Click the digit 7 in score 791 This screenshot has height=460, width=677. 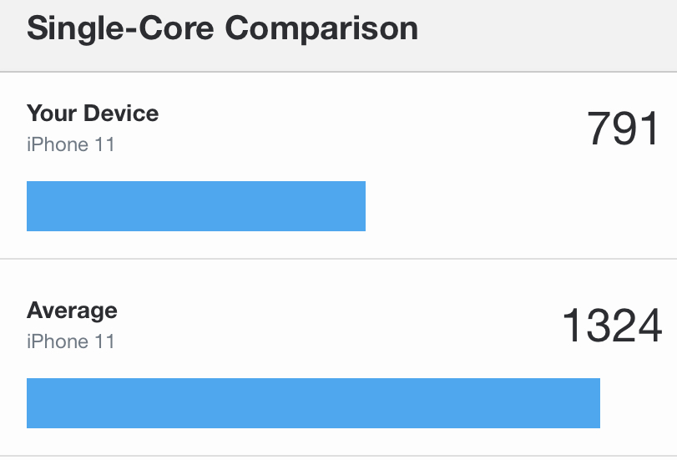[599, 129]
